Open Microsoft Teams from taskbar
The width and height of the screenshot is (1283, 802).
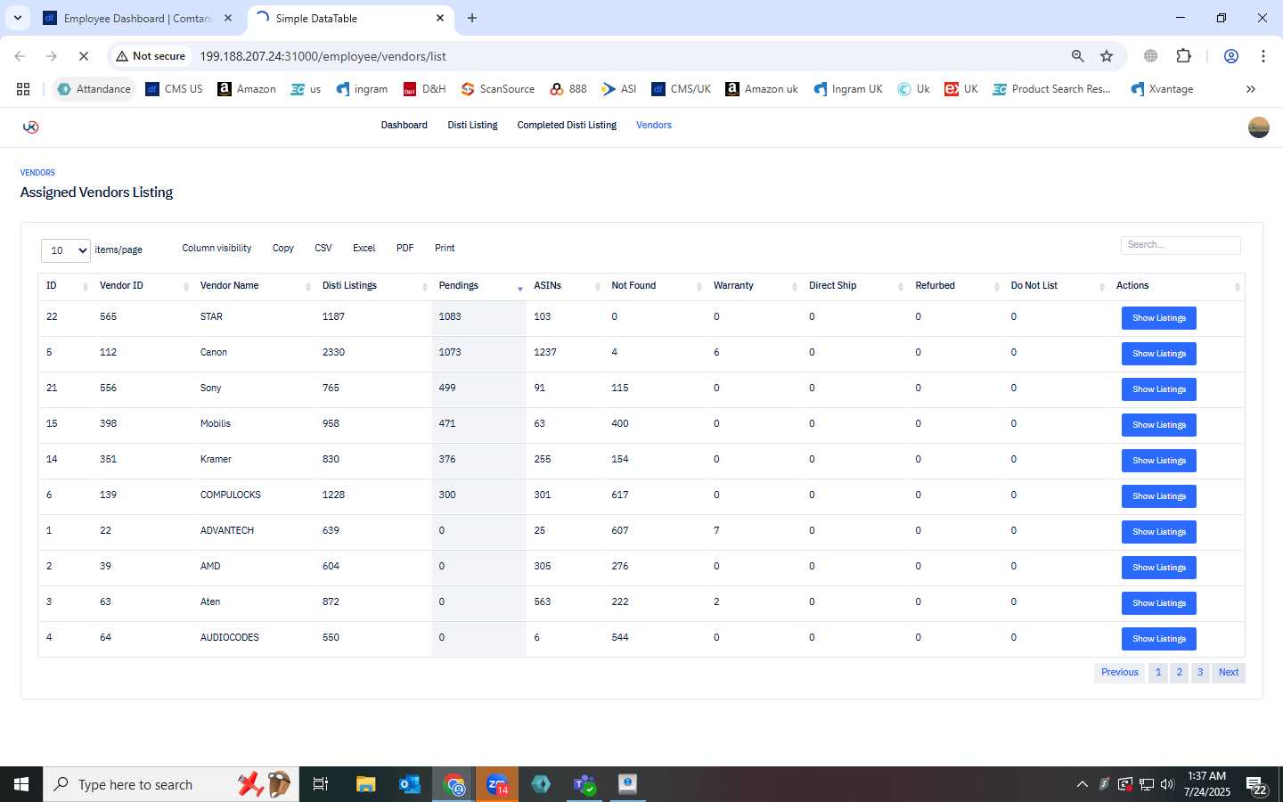pos(584,784)
